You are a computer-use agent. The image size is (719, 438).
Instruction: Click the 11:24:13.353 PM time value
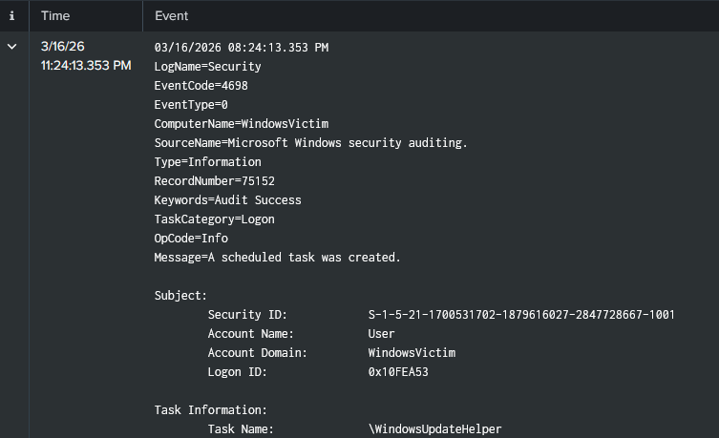[86, 66]
